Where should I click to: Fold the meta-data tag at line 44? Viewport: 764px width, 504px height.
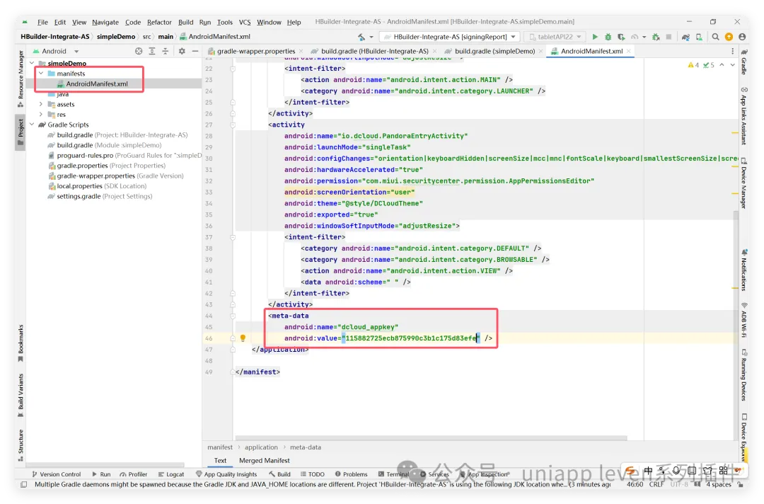click(233, 316)
